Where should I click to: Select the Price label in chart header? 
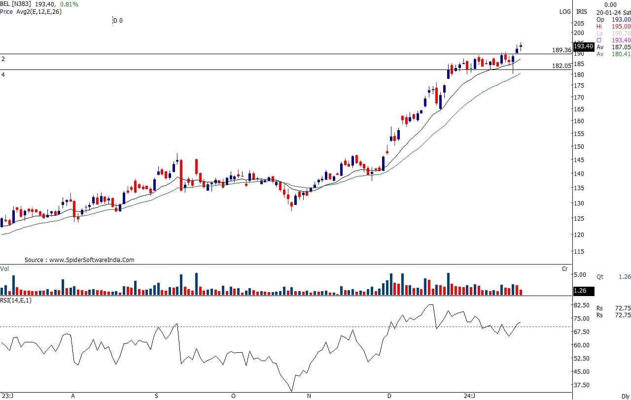[6, 11]
